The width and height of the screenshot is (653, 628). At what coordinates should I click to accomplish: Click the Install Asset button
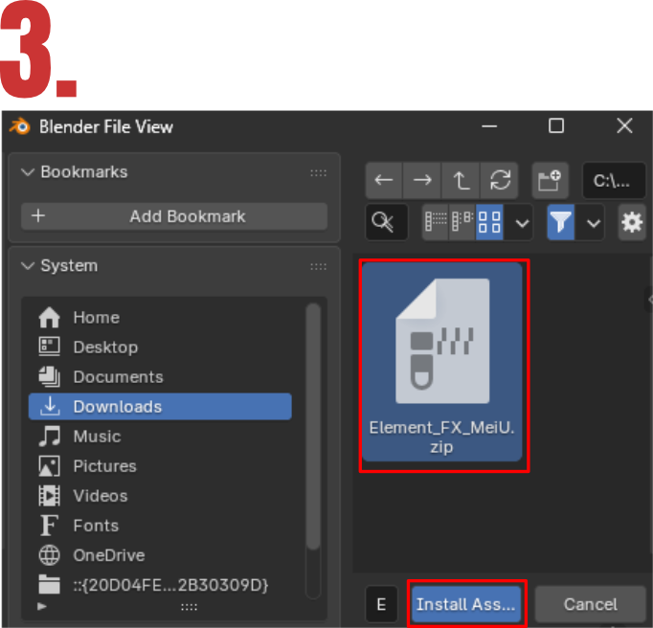[466, 604]
